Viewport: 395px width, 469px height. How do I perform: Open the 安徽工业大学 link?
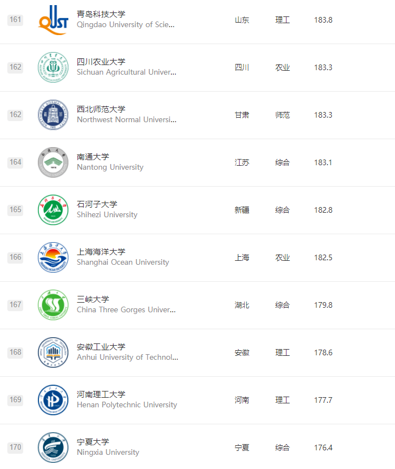click(x=101, y=347)
